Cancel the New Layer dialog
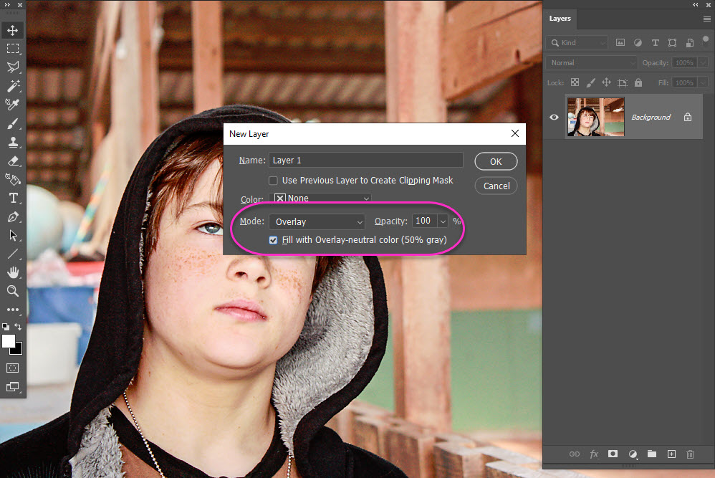 [x=496, y=186]
